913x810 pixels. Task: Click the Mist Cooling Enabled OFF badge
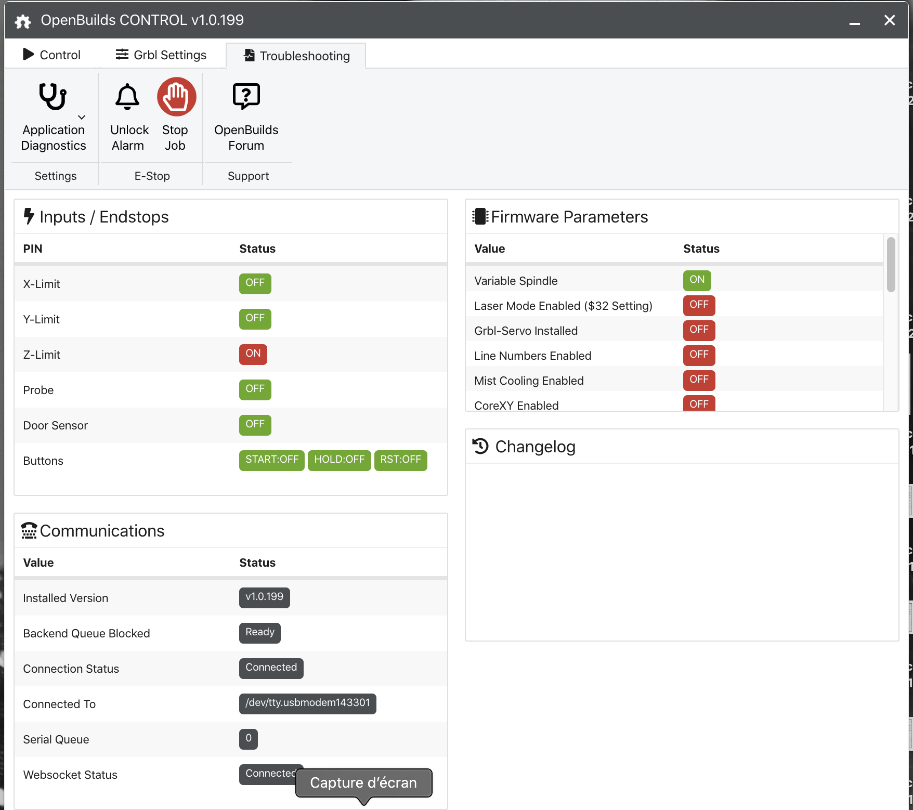tap(699, 380)
